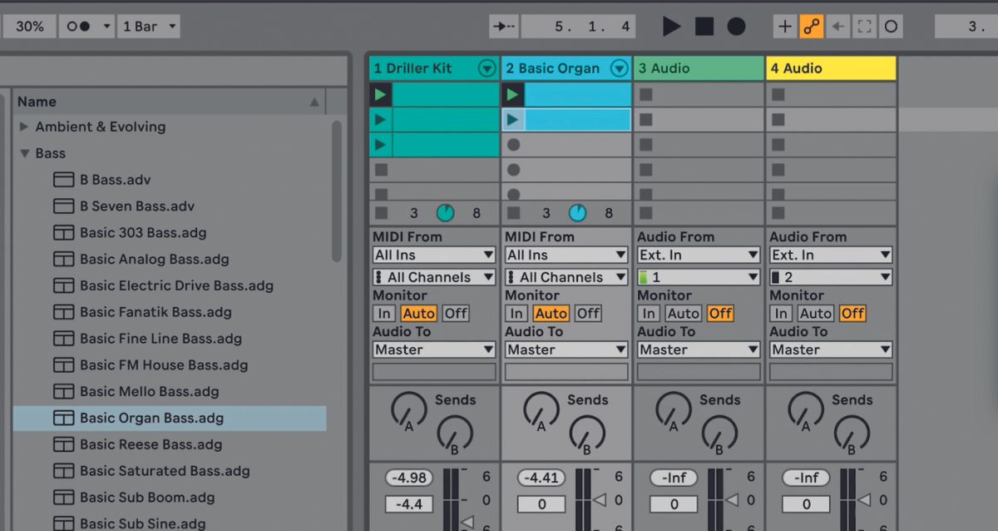Select the 4 Audio track header
Viewport: 998px width, 531px height.
tap(831, 67)
